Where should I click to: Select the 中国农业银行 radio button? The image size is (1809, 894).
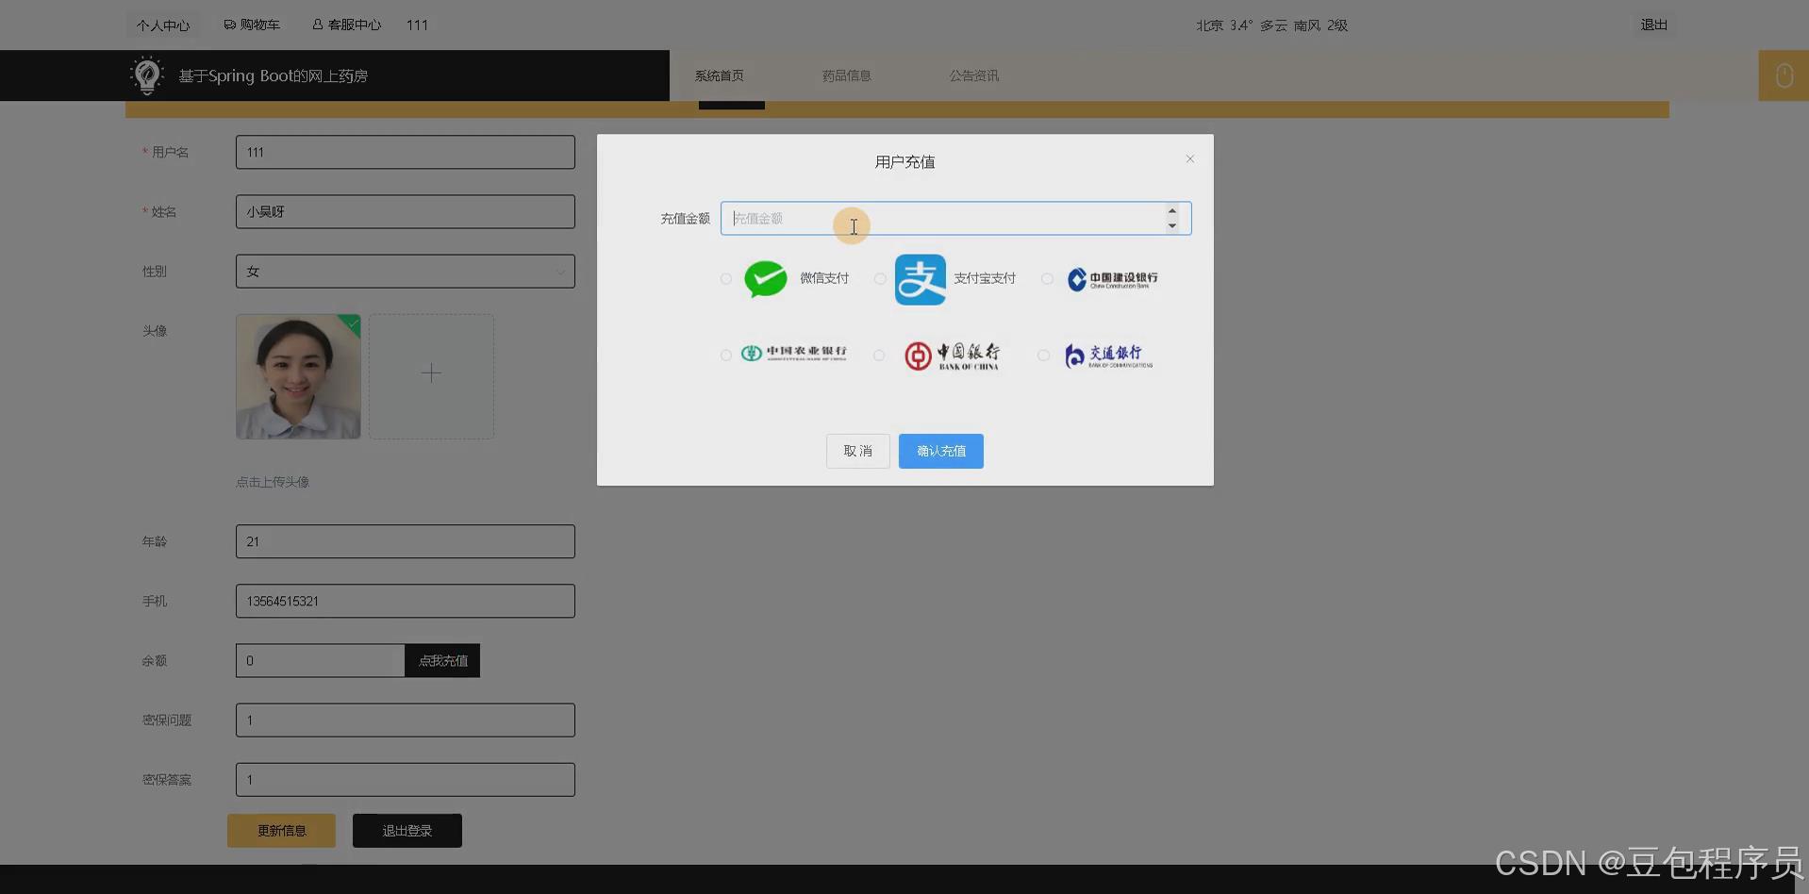(x=725, y=356)
